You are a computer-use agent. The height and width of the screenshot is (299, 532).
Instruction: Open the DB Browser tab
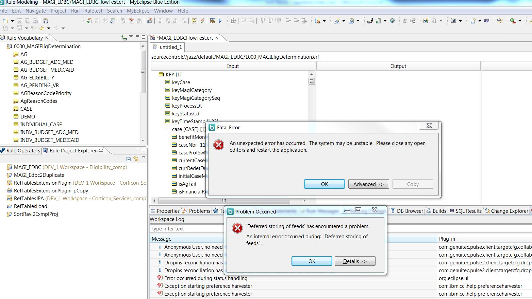click(x=407, y=211)
